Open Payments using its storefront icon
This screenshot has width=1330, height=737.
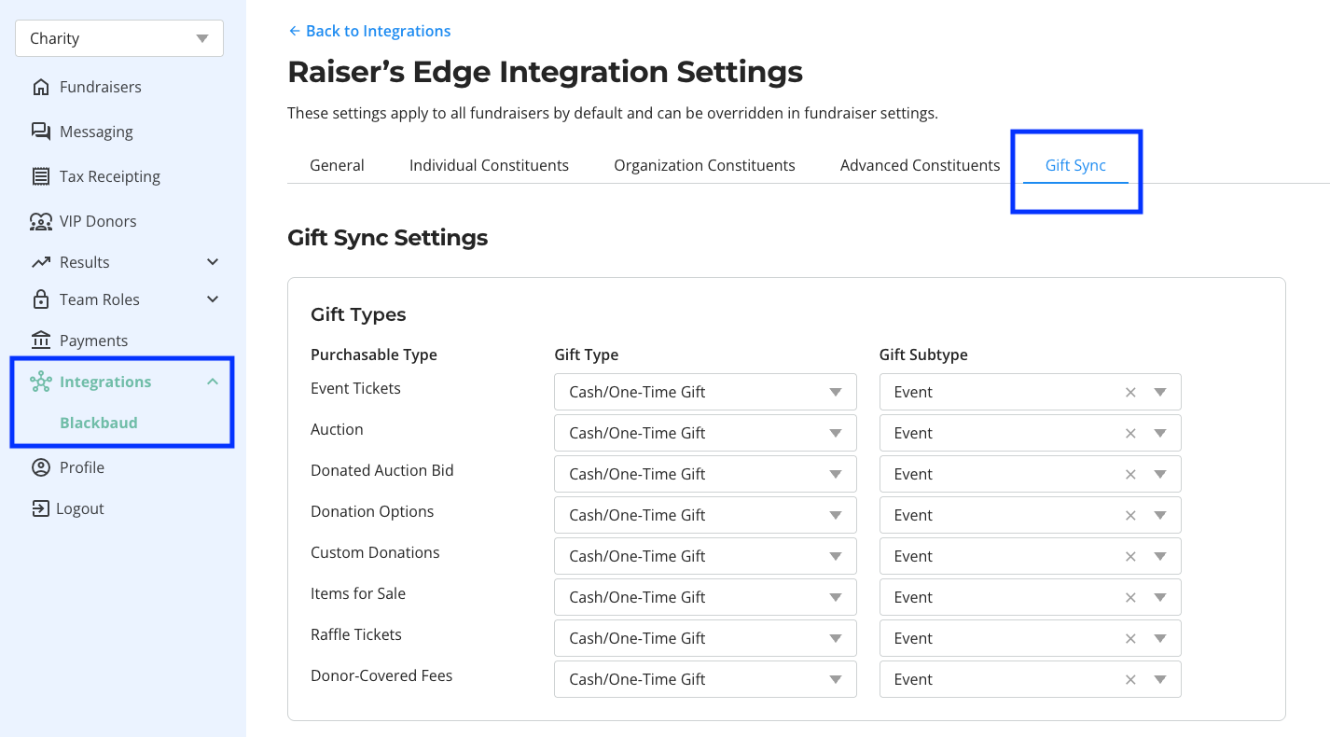pyautogui.click(x=42, y=340)
